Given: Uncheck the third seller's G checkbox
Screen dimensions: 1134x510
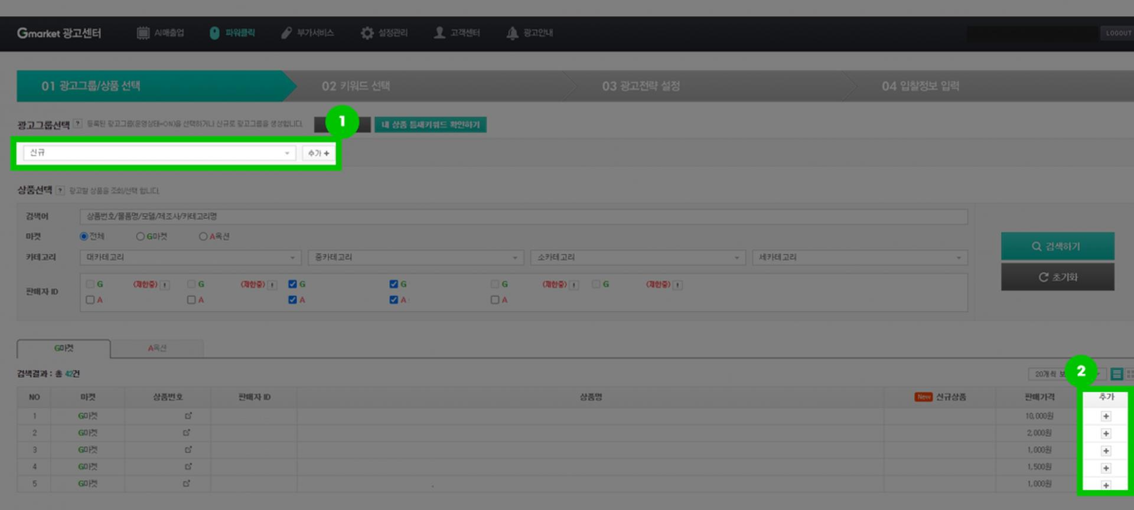Looking at the screenshot, I should (292, 284).
